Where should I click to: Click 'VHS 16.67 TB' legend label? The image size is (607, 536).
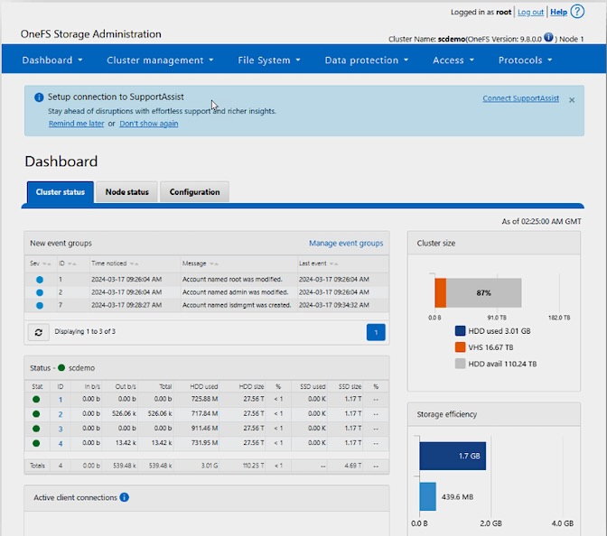click(x=490, y=347)
